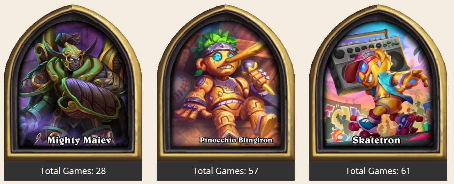
Task: Click the Total Games: 57 bar
Action: coord(225,171)
